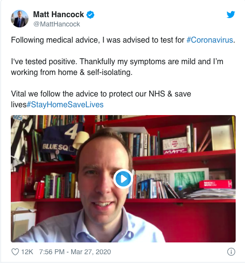This screenshot has width=245, height=263.
Task: Play the embedded tweet video
Action: point(123,179)
